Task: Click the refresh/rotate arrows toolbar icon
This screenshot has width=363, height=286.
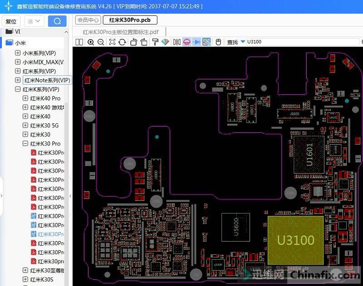Action: (122, 42)
